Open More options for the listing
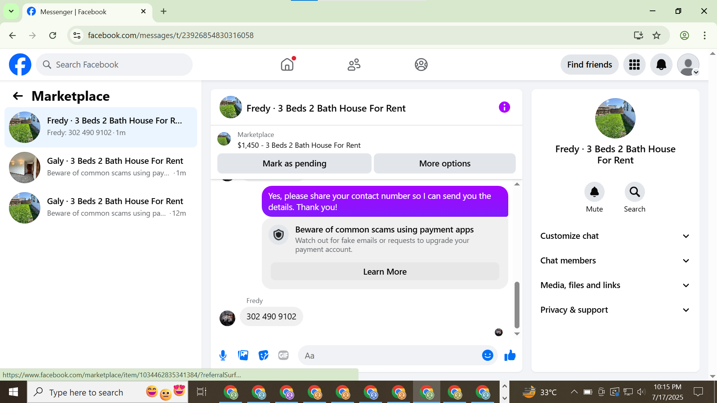The width and height of the screenshot is (717, 403). click(x=445, y=163)
